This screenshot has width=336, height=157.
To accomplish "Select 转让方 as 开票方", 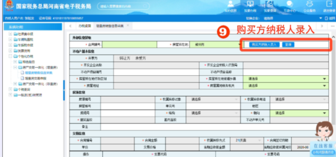I will point(125,58).
